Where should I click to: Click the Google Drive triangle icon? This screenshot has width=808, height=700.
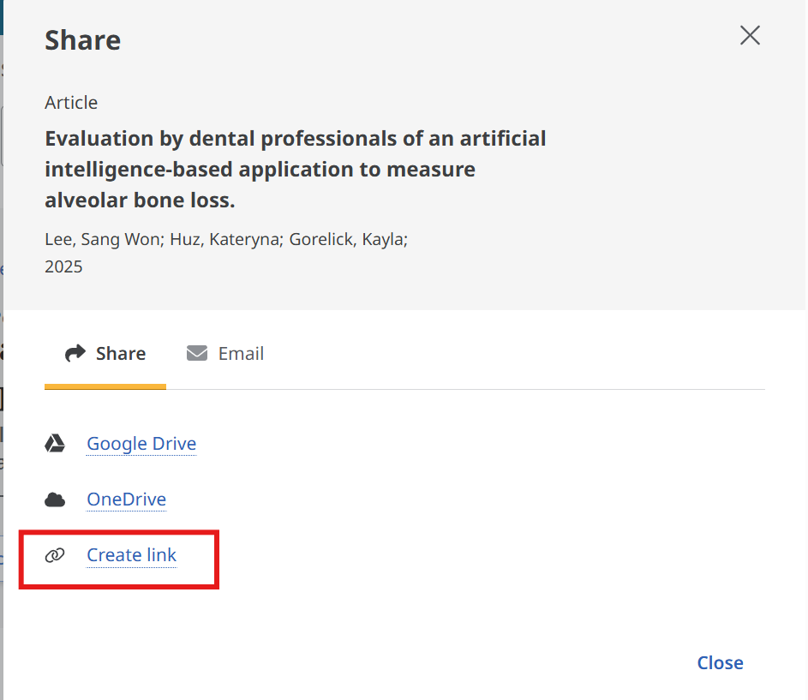pos(55,444)
